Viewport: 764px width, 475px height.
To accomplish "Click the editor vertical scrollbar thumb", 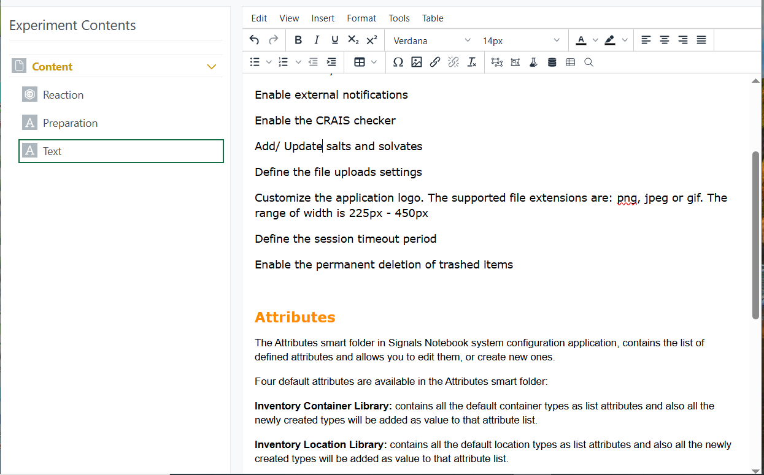I will (x=755, y=235).
